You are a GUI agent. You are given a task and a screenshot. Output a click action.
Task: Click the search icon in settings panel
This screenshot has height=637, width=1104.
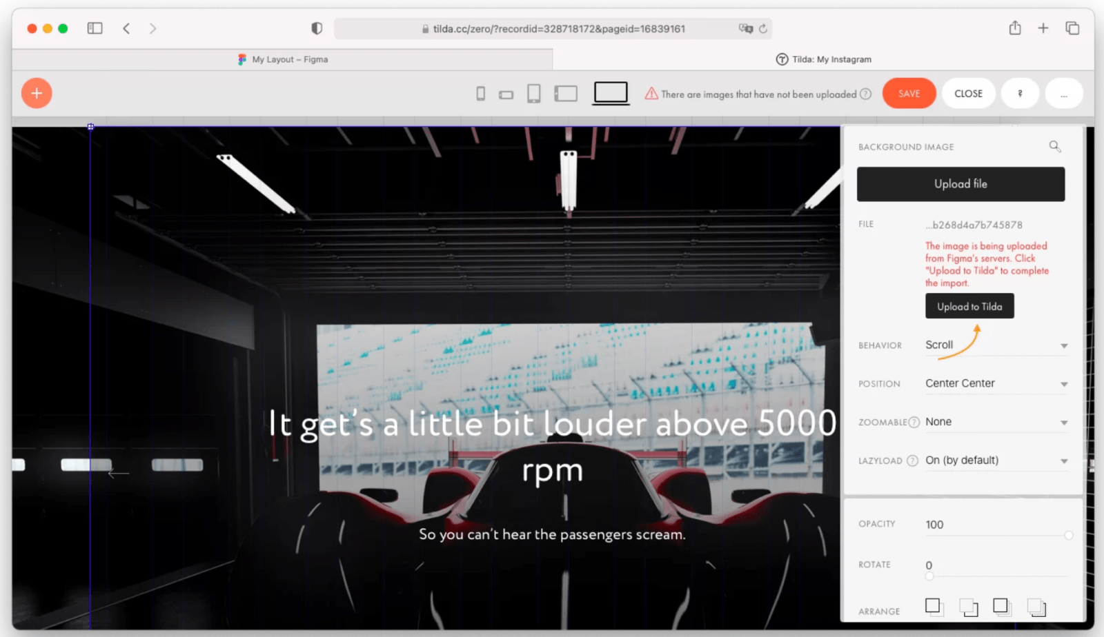[1054, 146]
